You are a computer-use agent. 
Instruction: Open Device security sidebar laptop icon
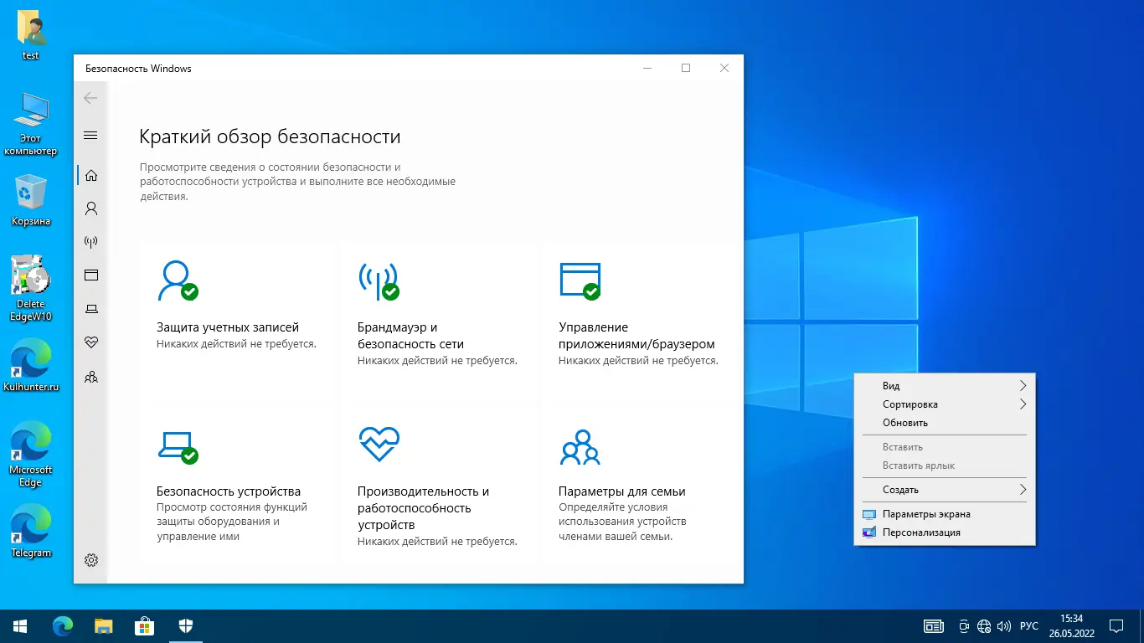point(91,309)
